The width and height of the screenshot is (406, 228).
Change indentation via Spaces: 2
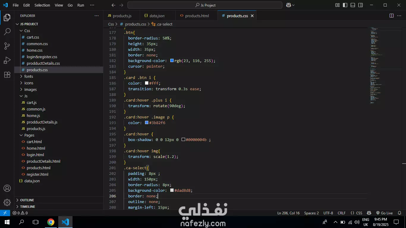(x=311, y=213)
